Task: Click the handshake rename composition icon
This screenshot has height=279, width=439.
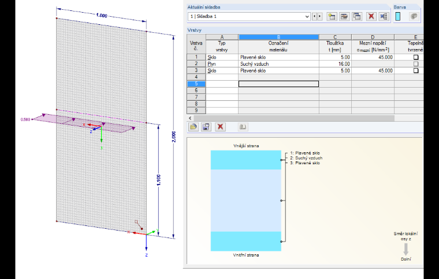Action: [x=344, y=17]
